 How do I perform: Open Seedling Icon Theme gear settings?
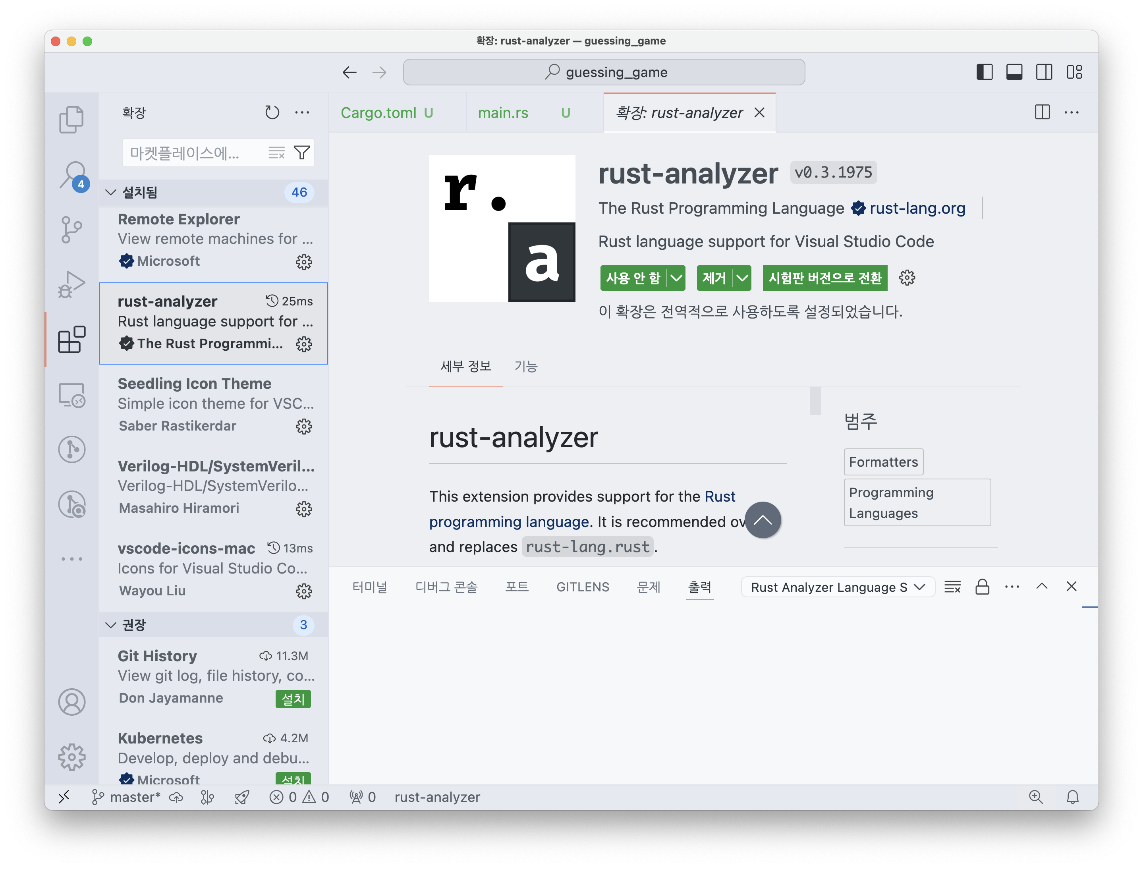click(303, 426)
